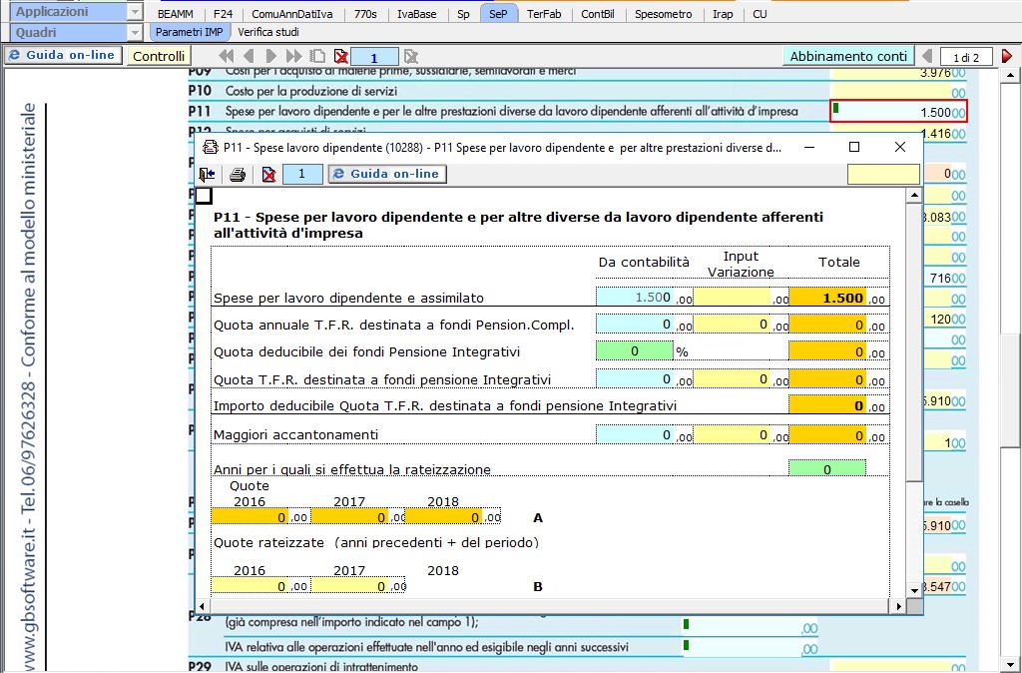Click left arrow of P11 horizontal scrollbar
1022x673 pixels.
tap(202, 606)
